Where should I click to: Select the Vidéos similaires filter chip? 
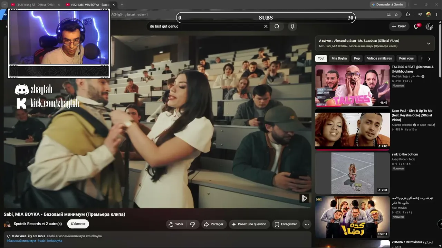[x=379, y=59]
